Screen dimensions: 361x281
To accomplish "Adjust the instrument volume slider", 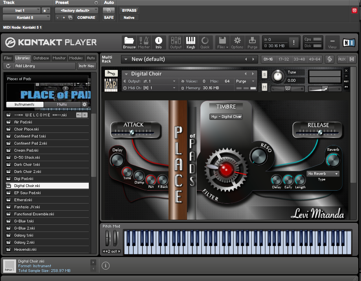I will coord(325,88).
